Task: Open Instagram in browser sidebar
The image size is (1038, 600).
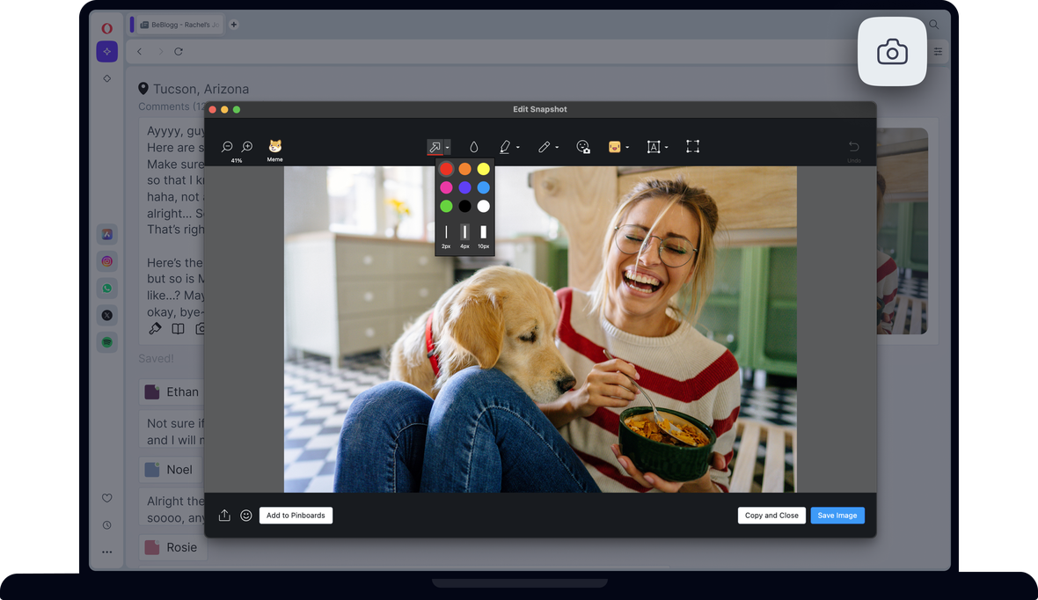Action: coord(106,261)
